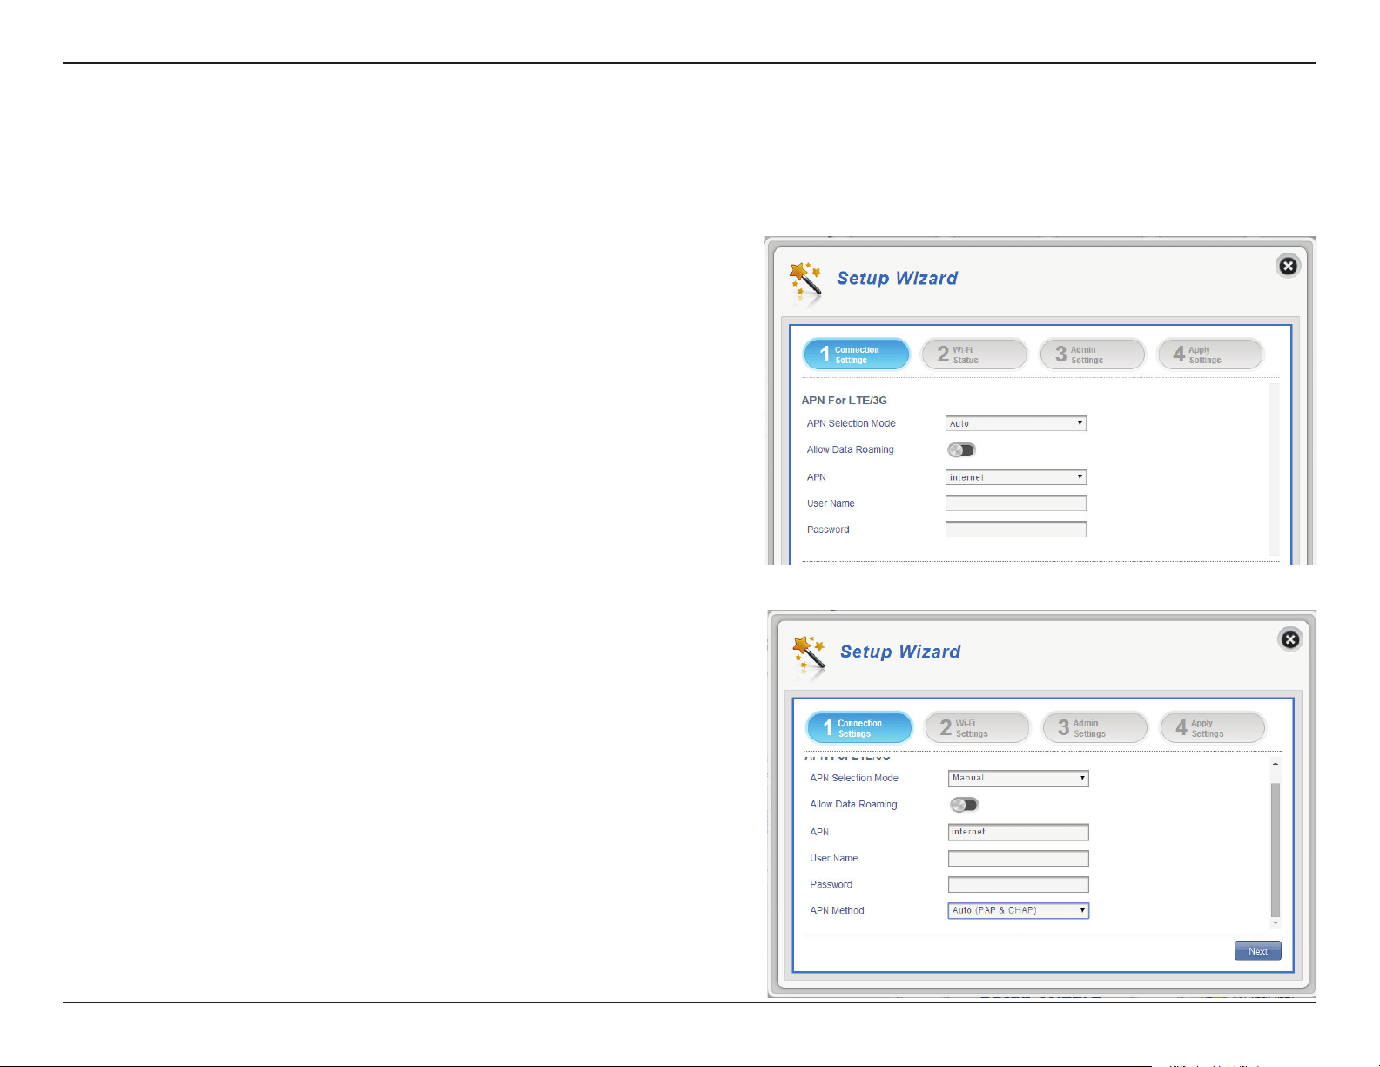
Task: Select step 4 Apply Settings in upper wizard
Action: click(x=1210, y=355)
